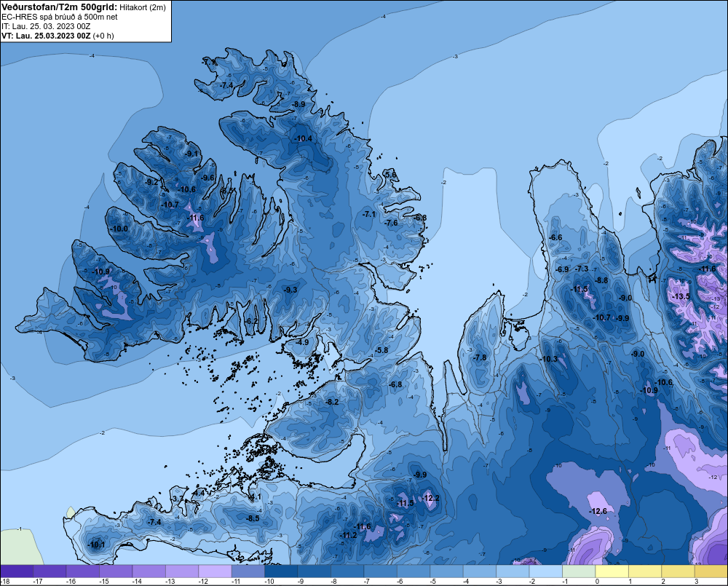
Task: Click the -9.1 temperature label
Action: click(x=191, y=154)
